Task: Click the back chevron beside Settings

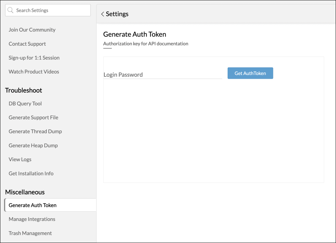Action: click(x=102, y=14)
